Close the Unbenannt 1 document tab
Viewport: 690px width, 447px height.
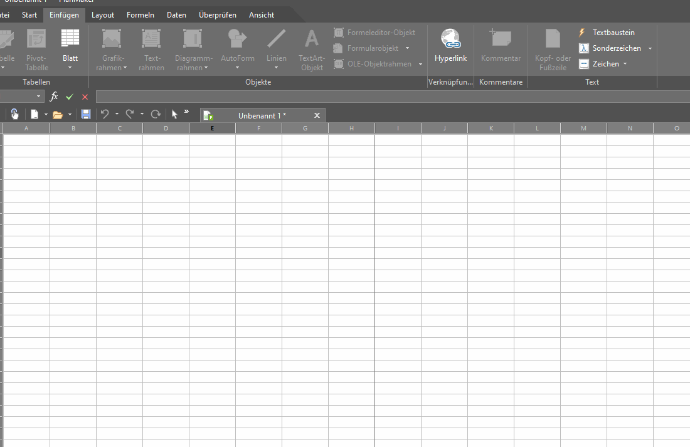(x=317, y=115)
